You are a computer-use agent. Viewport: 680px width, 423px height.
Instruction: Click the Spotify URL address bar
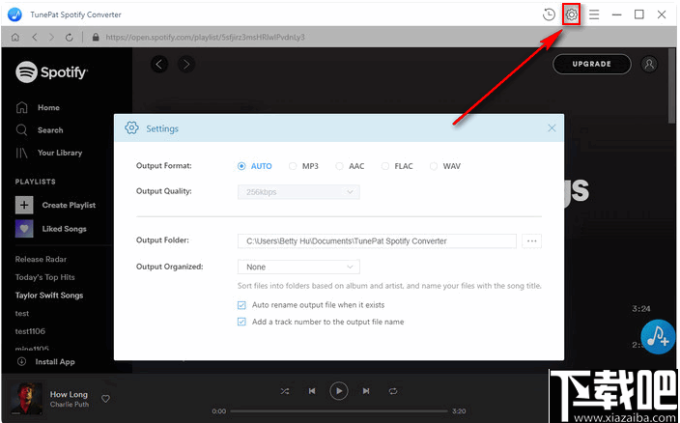(205, 38)
